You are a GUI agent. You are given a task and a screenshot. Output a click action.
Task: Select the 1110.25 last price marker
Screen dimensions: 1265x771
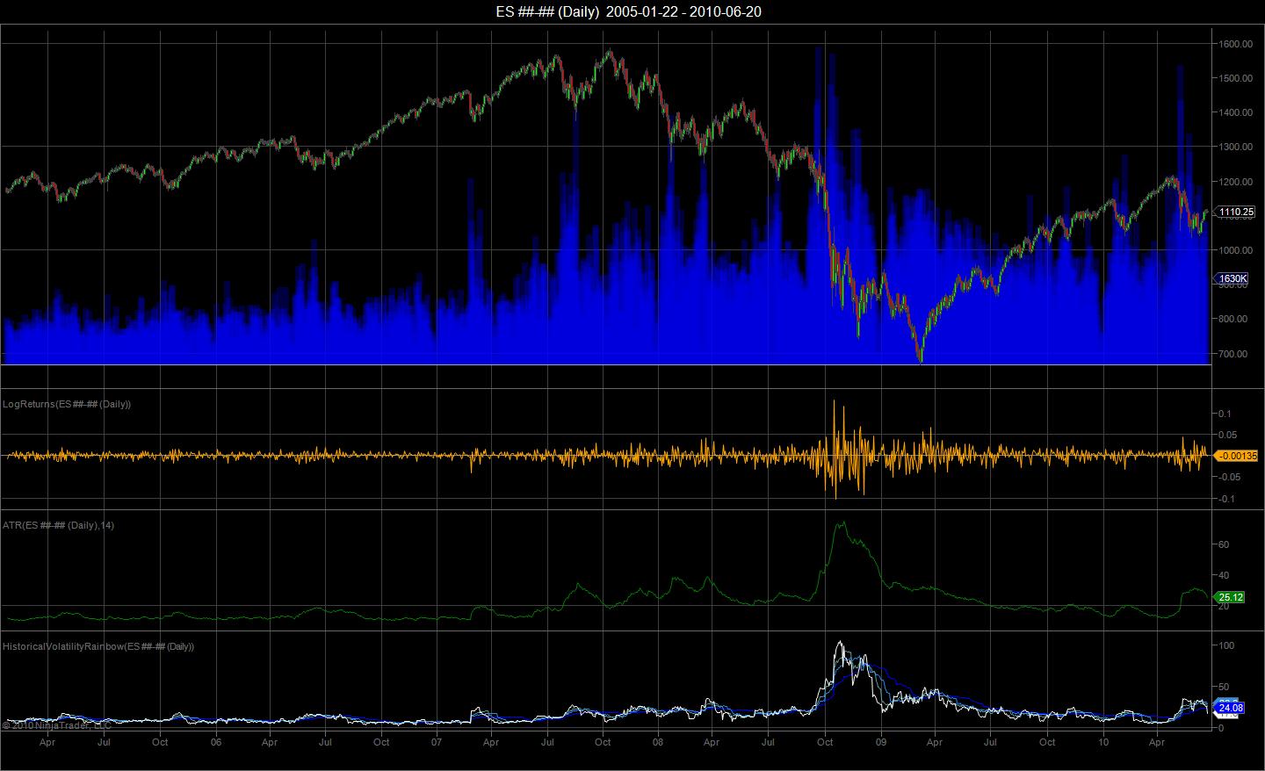[x=1236, y=212]
